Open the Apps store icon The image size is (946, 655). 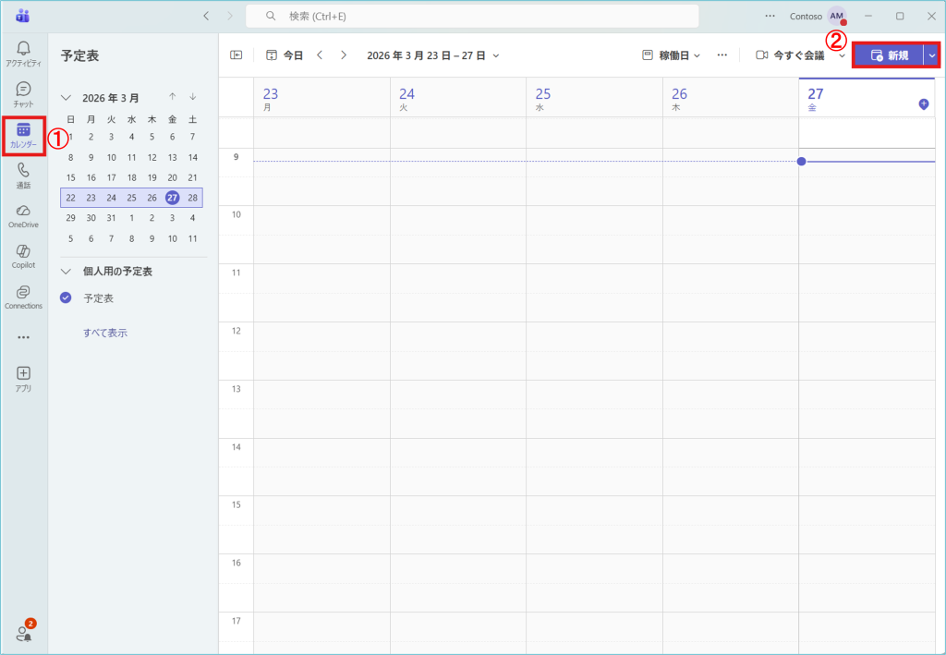coord(23,378)
